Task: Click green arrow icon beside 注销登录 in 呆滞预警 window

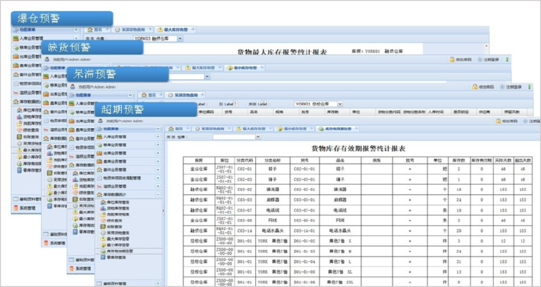Action: 530,87
